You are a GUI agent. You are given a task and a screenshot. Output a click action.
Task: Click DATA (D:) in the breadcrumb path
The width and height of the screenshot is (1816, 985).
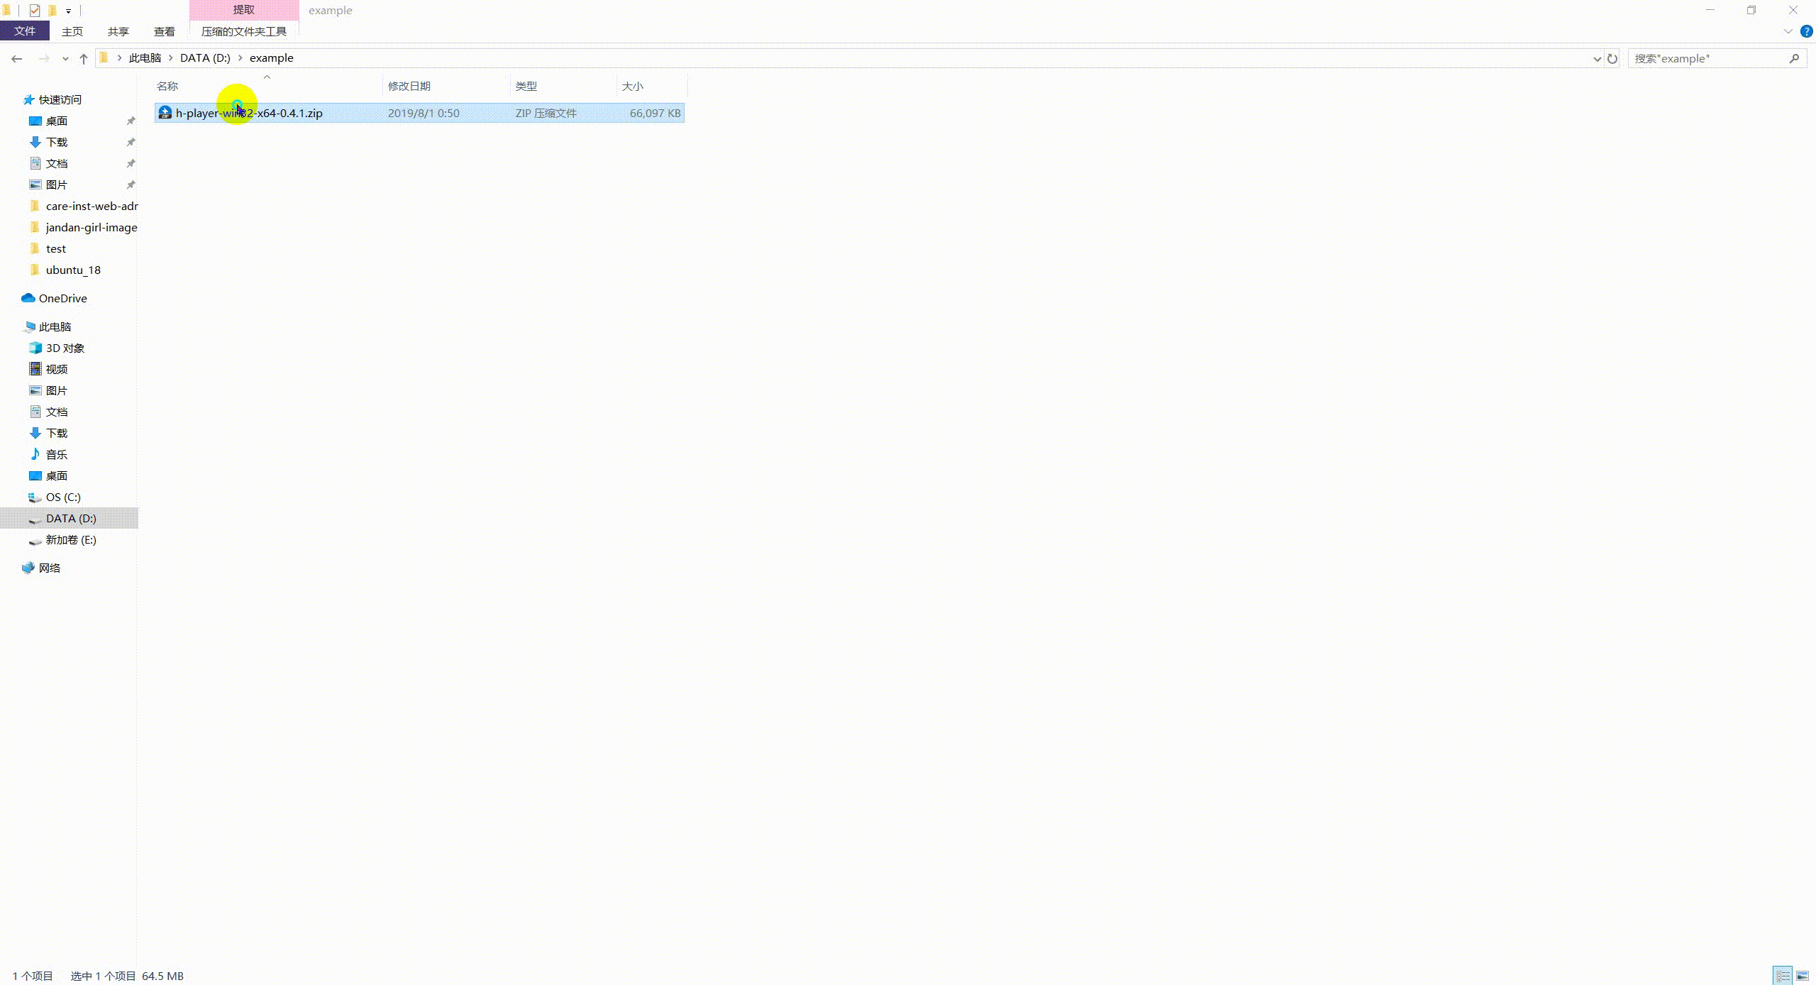(x=205, y=58)
